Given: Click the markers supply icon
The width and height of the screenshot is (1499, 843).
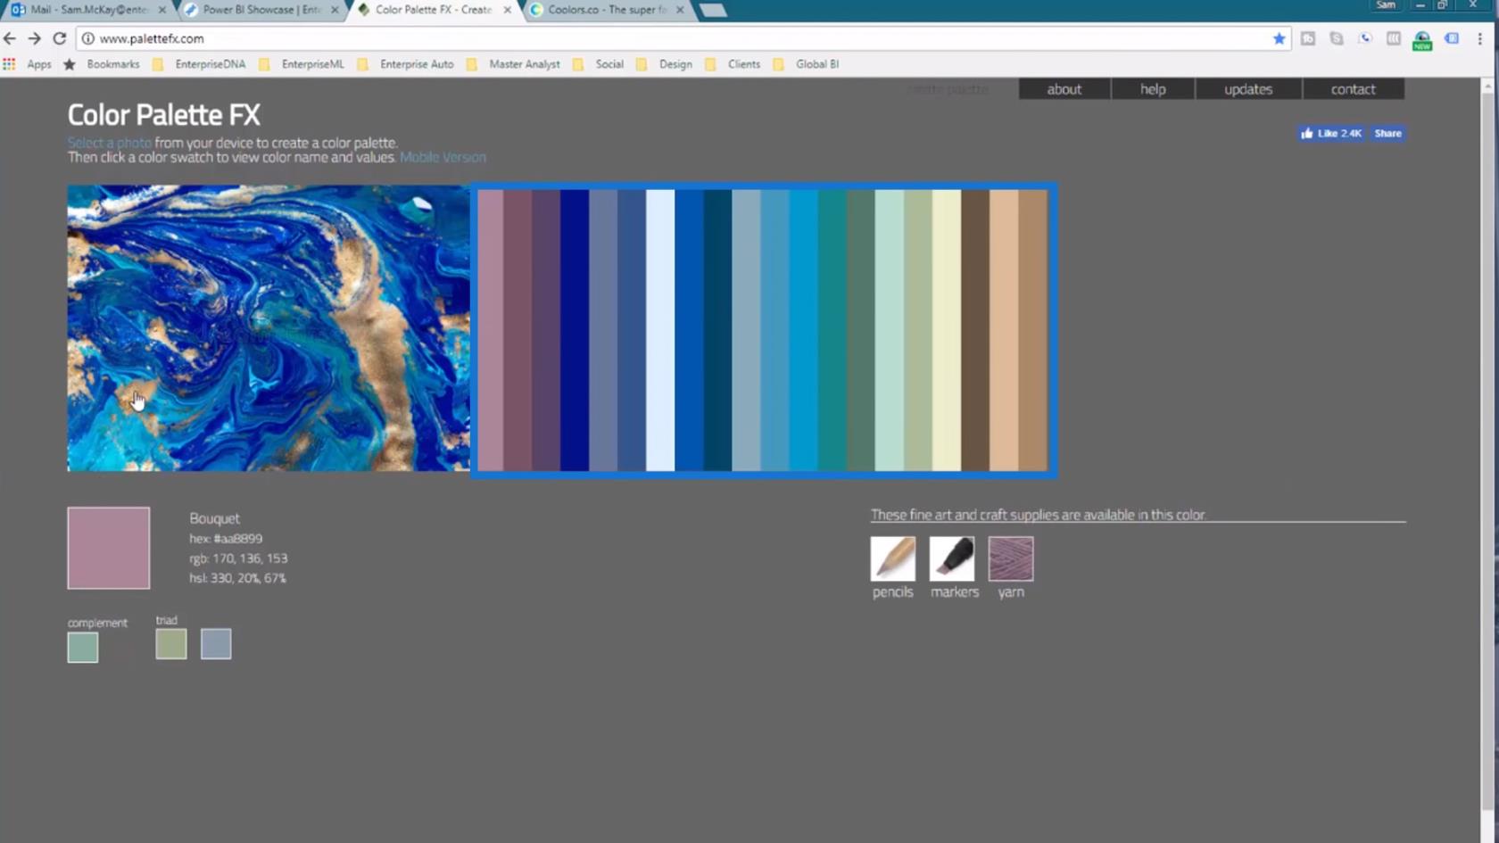Looking at the screenshot, I should [951, 558].
